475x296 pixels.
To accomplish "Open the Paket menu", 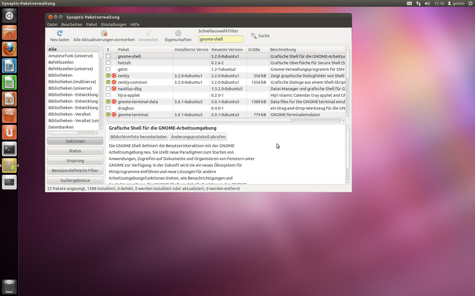I will (92, 25).
